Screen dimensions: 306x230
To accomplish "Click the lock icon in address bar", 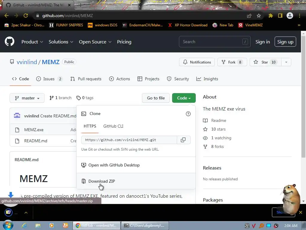I will click(37, 16).
